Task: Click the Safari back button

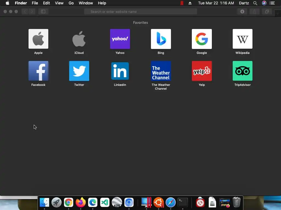Action: (x=25, y=11)
